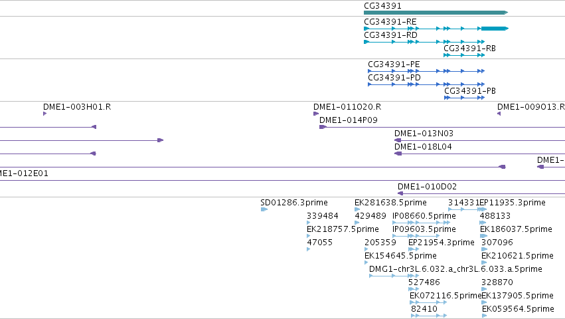The width and height of the screenshot is (565, 319).
Task: Click the 82410 feature label
Action: click(424, 309)
